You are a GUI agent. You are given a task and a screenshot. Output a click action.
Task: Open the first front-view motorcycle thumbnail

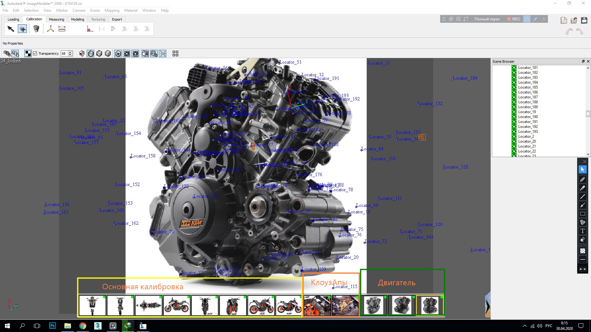pos(92,306)
